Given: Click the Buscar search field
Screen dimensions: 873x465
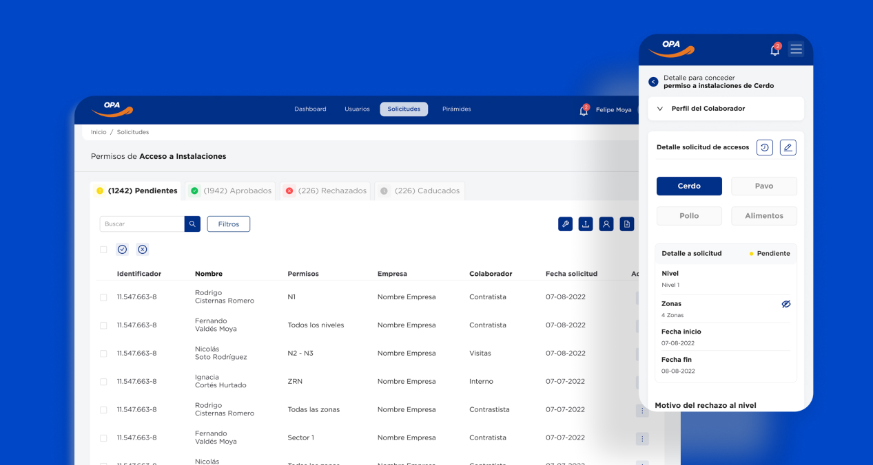Looking at the screenshot, I should pyautogui.click(x=142, y=224).
